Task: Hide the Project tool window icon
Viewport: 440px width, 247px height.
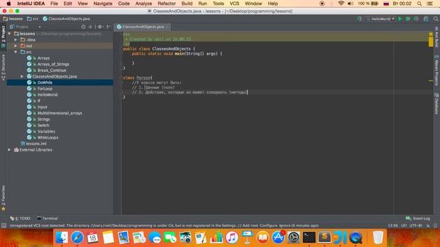Action: [x=109, y=27]
